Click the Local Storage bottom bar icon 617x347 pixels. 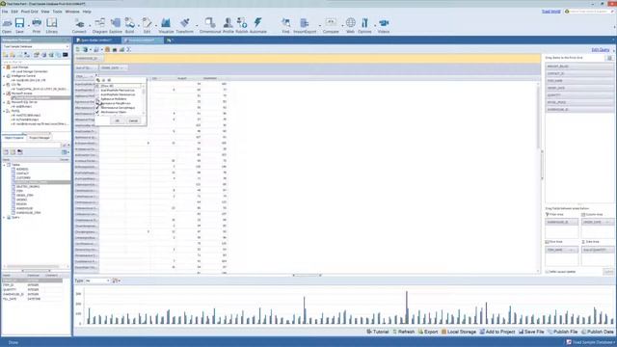(x=459, y=332)
